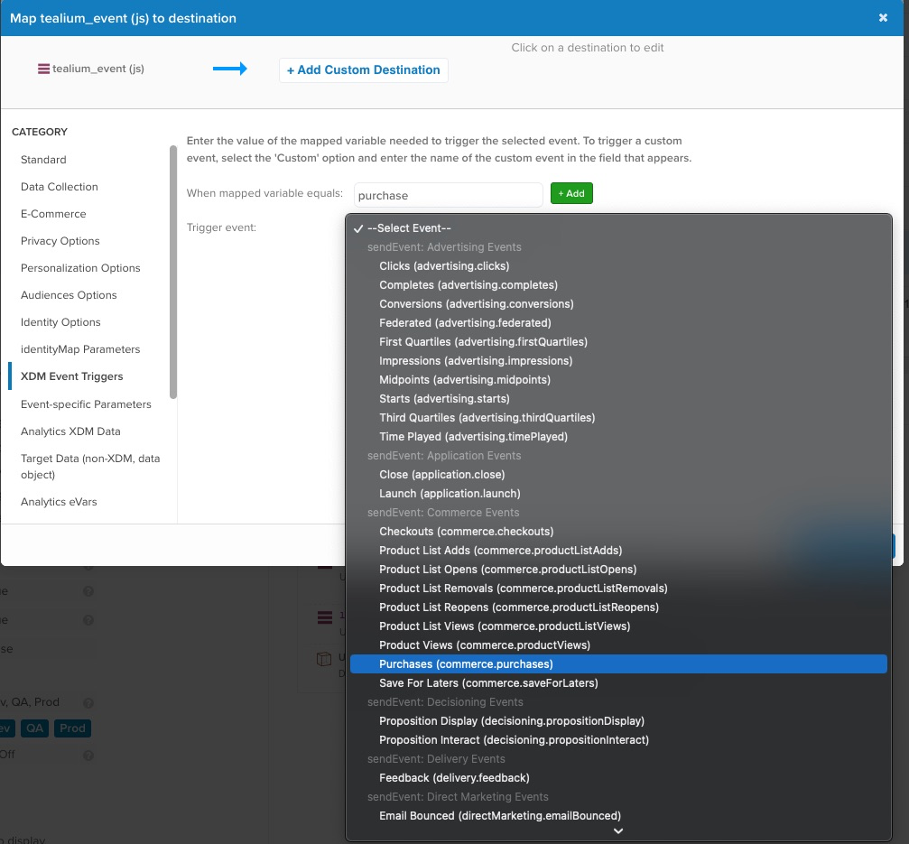Choose Purchases (commerce.purchases) from the list
Screen dimensions: 909x844
point(466,664)
